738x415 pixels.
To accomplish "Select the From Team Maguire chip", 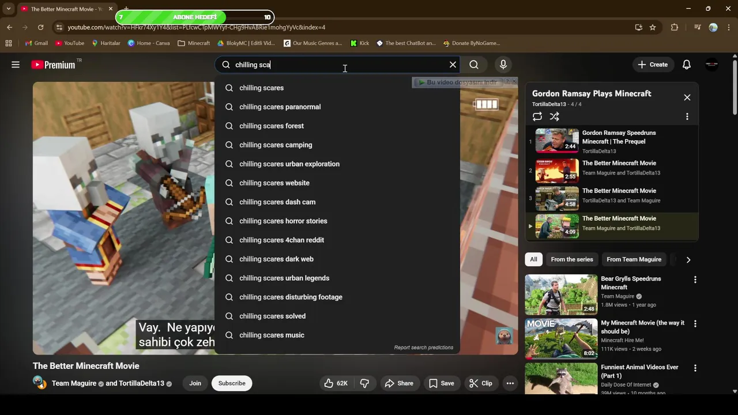I will click(634, 259).
